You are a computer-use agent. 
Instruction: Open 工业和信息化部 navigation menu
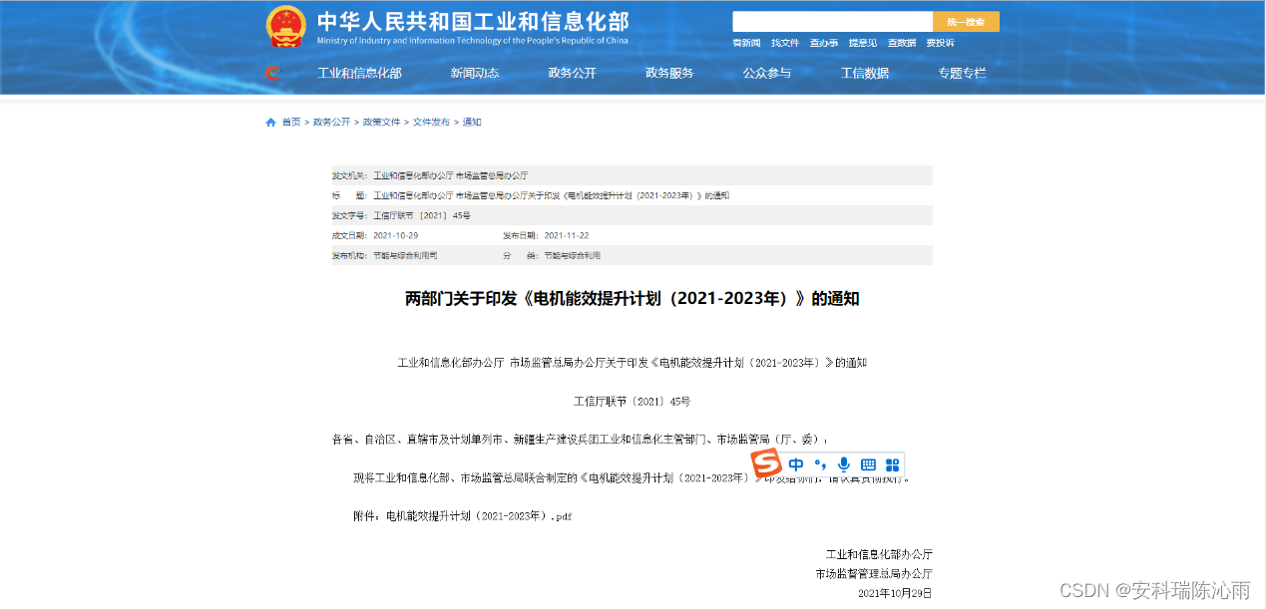point(359,73)
